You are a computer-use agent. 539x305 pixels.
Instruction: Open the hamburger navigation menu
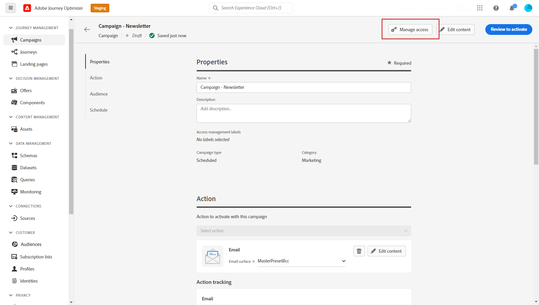coord(10,8)
